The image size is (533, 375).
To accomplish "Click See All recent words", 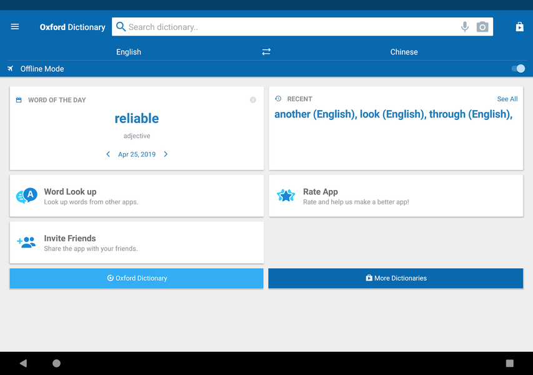I will (507, 99).
